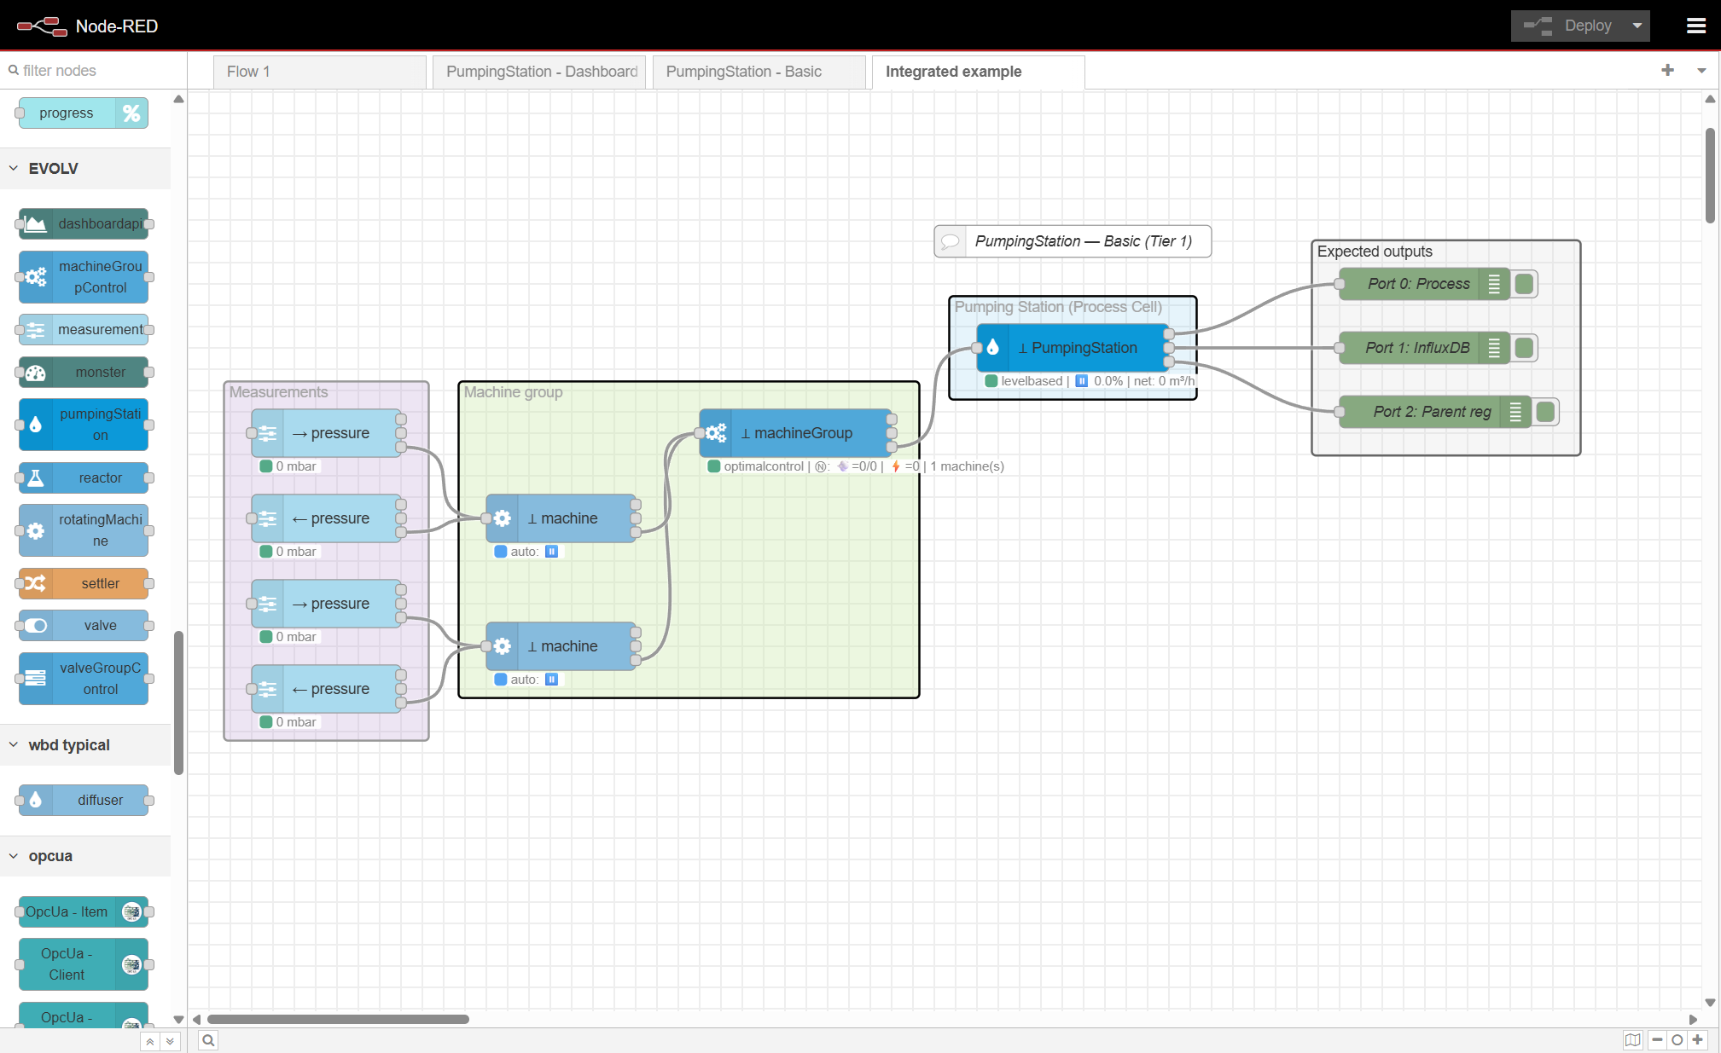
Task: Click the Node-RED logo
Action: click(x=42, y=26)
